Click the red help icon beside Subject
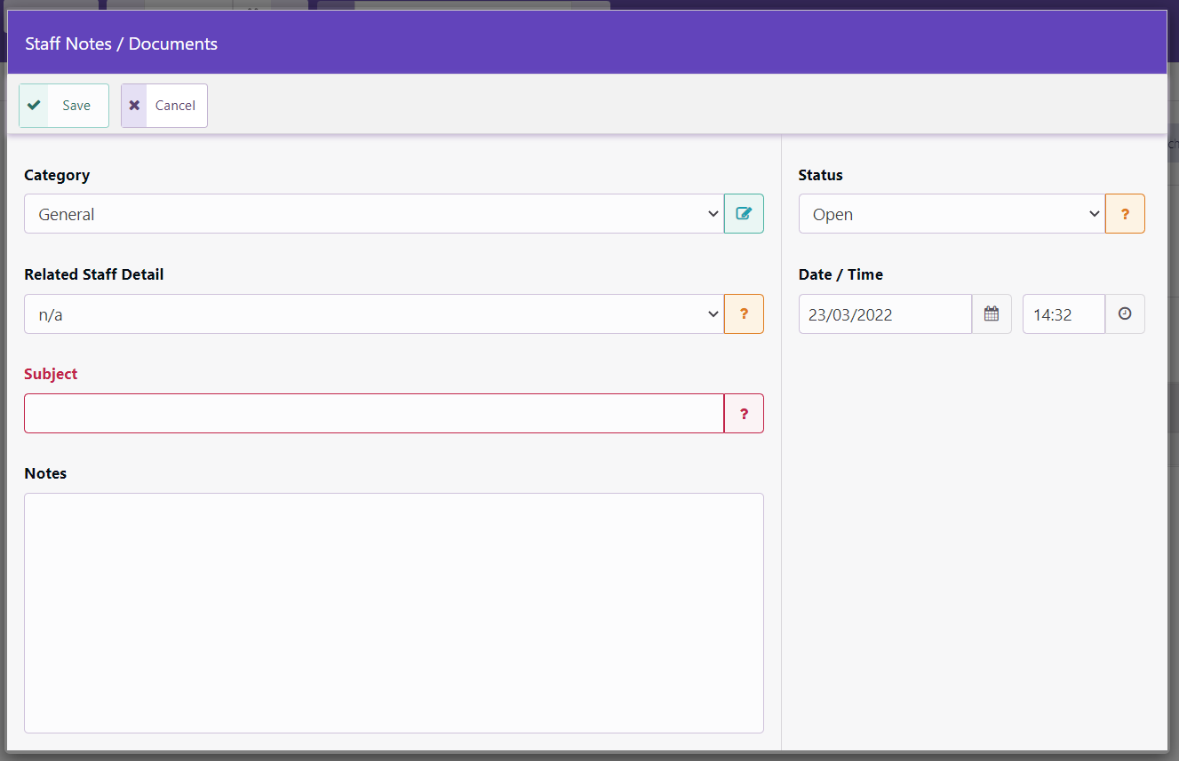Screen dimensions: 1179x761 [x=744, y=413]
